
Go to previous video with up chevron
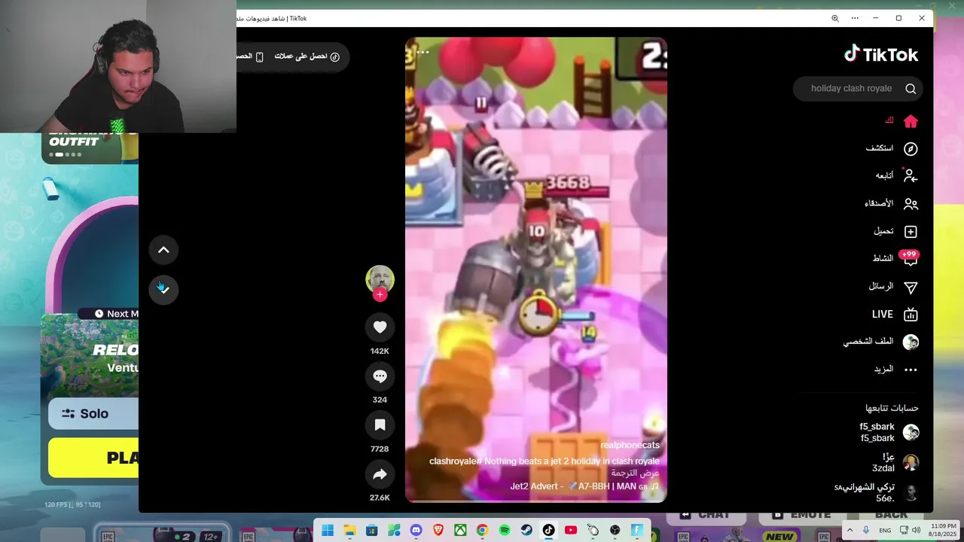(x=163, y=250)
